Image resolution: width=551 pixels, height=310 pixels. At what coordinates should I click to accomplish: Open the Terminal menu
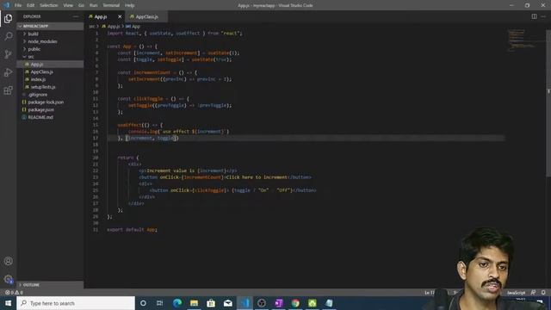pos(111,5)
